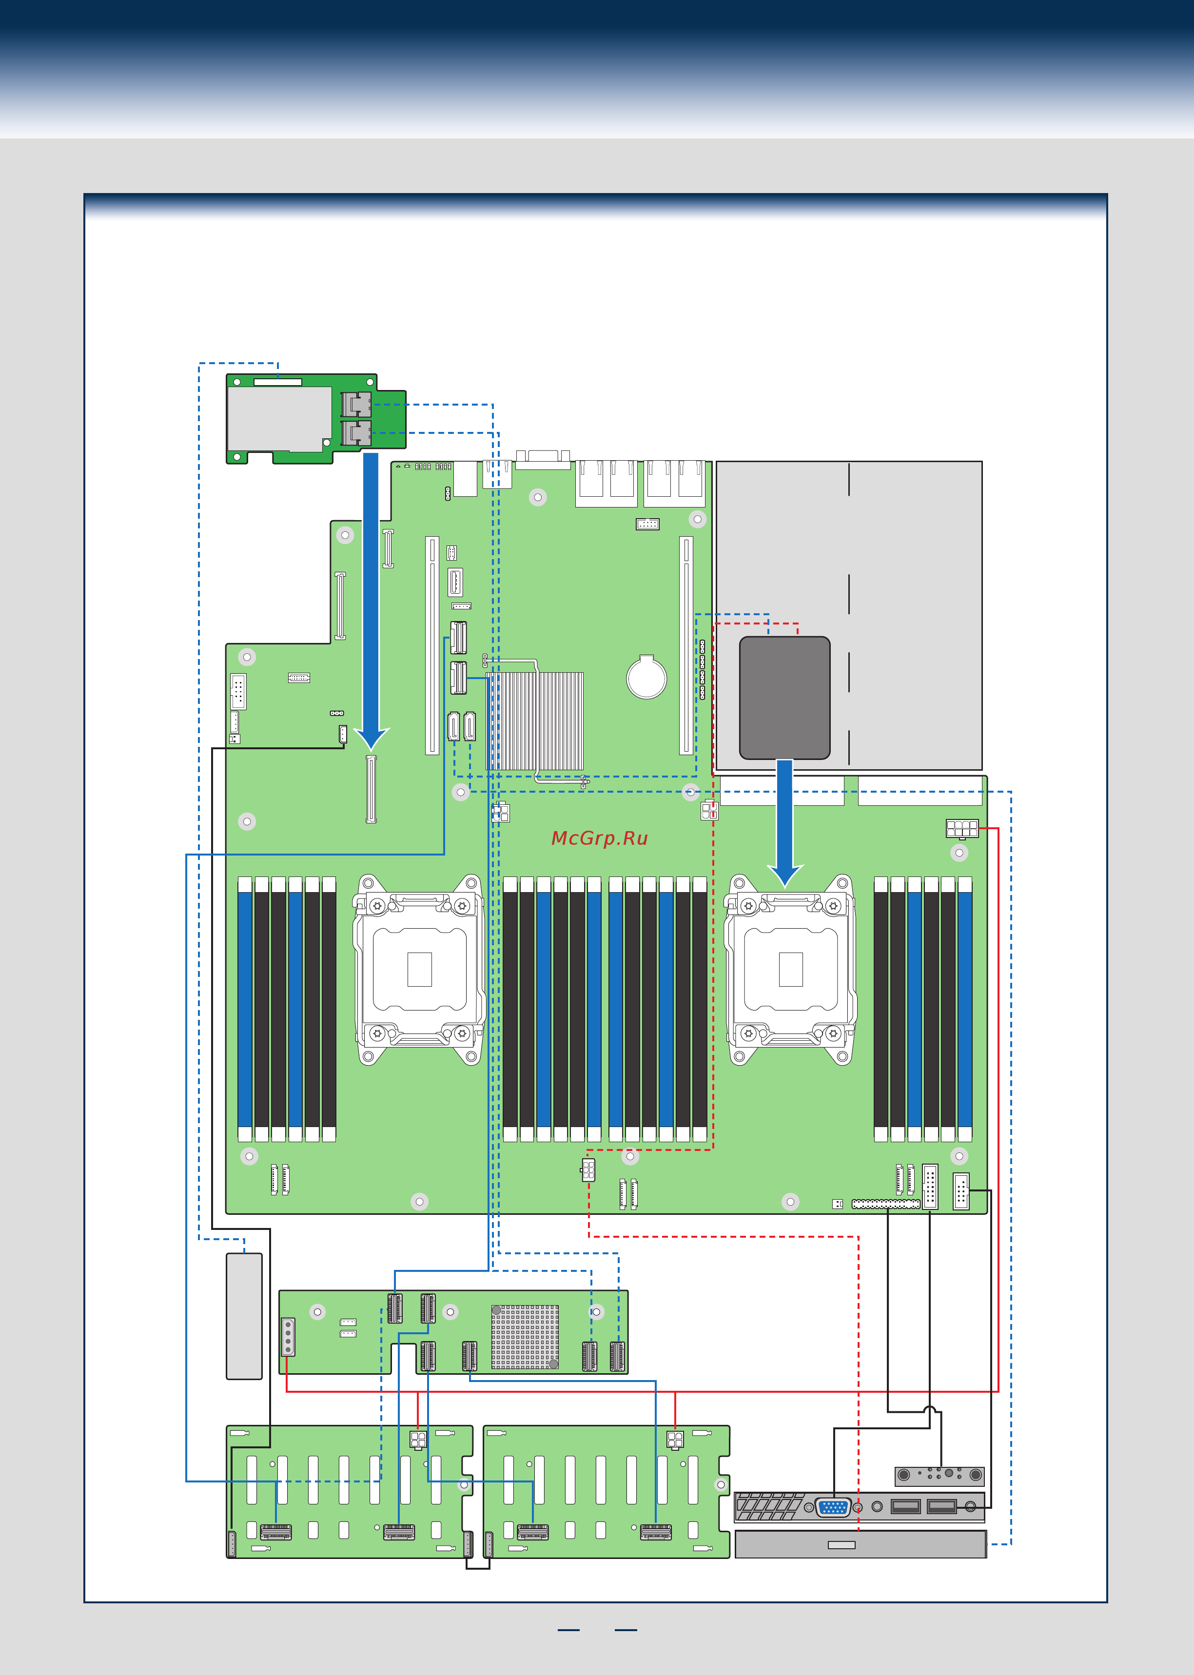
Task: Click the rear serial connector at motherboard top
Action: 543,459
